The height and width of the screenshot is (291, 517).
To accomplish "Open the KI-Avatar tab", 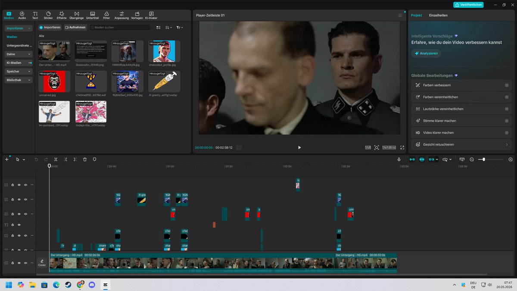I will (151, 15).
